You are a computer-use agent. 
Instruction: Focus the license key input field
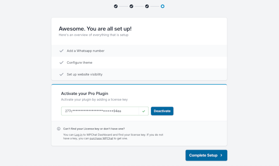coord(100,111)
